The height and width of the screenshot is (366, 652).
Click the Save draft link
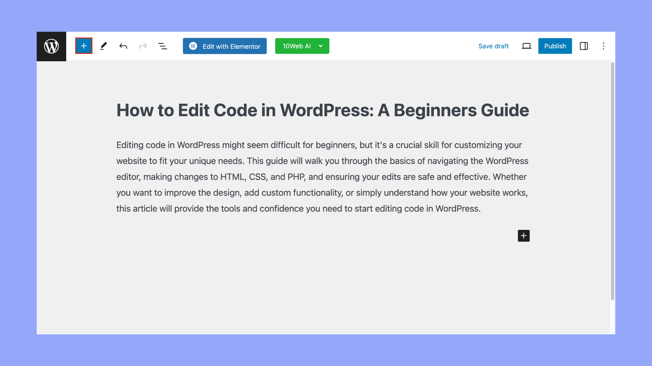(x=493, y=46)
